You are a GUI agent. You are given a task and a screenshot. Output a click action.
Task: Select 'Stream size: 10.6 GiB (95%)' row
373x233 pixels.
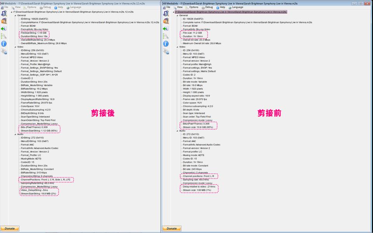[198, 127]
